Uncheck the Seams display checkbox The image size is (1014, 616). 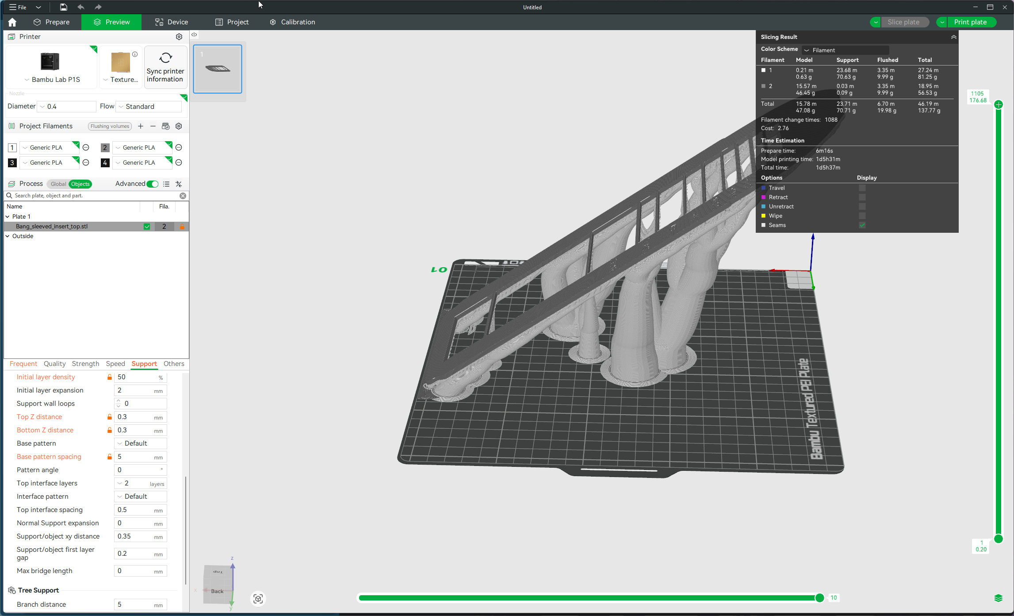tap(862, 225)
